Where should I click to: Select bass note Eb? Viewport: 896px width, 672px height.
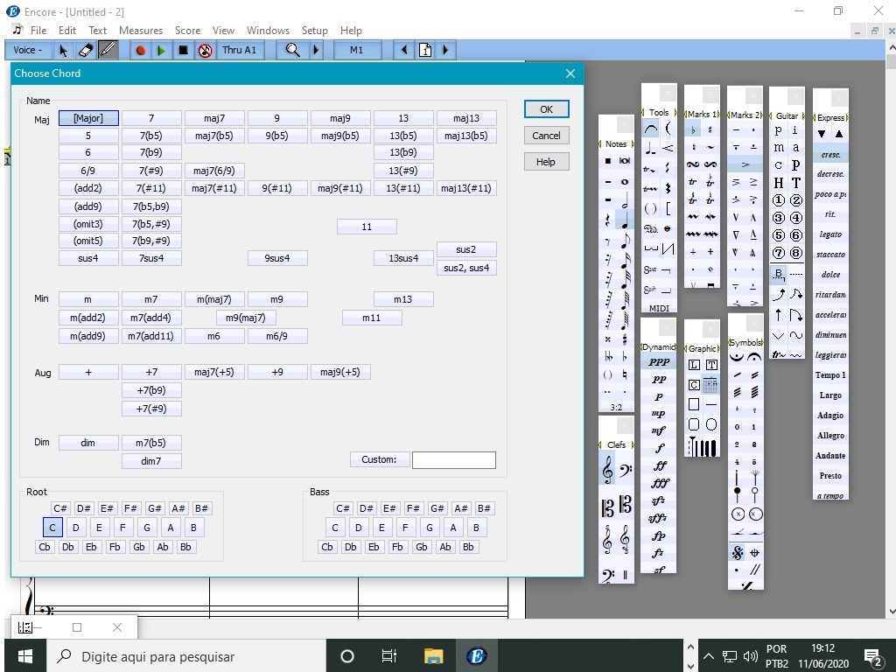click(x=374, y=547)
